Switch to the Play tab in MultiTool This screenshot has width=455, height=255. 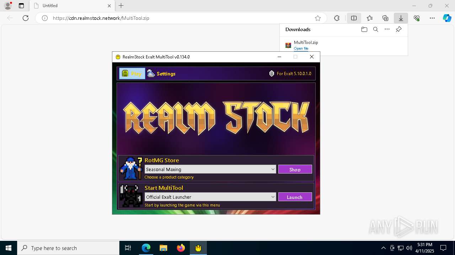coord(132,74)
